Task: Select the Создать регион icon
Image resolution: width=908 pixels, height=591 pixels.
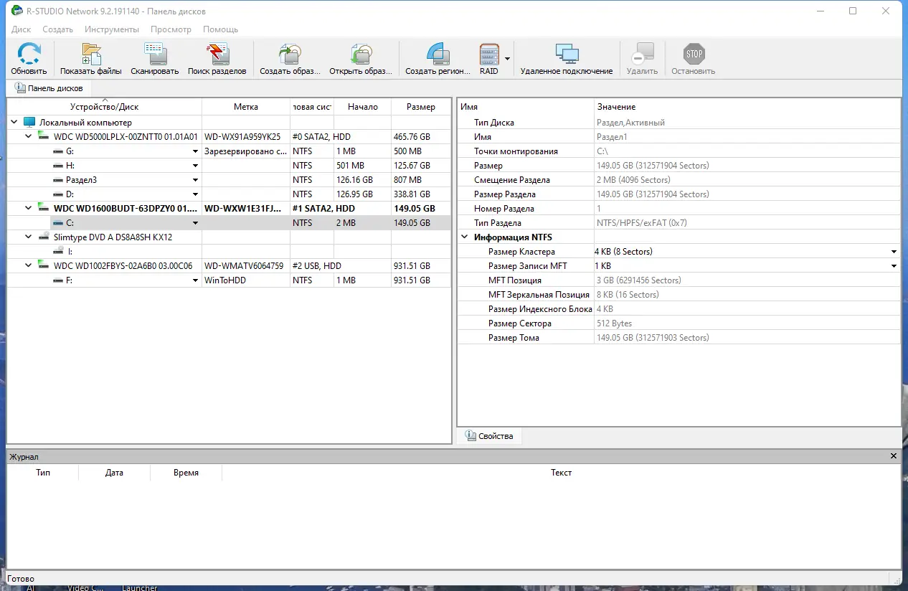Action: [437, 52]
